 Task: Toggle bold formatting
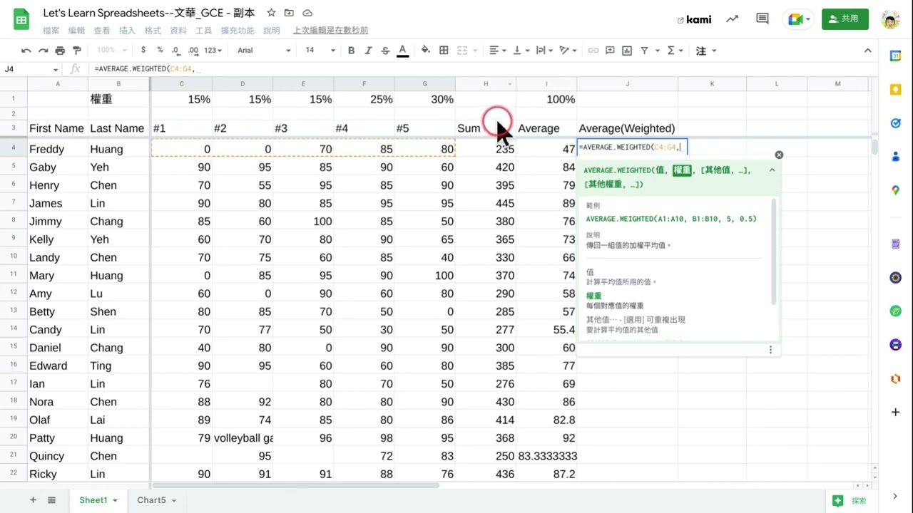pyautogui.click(x=351, y=51)
